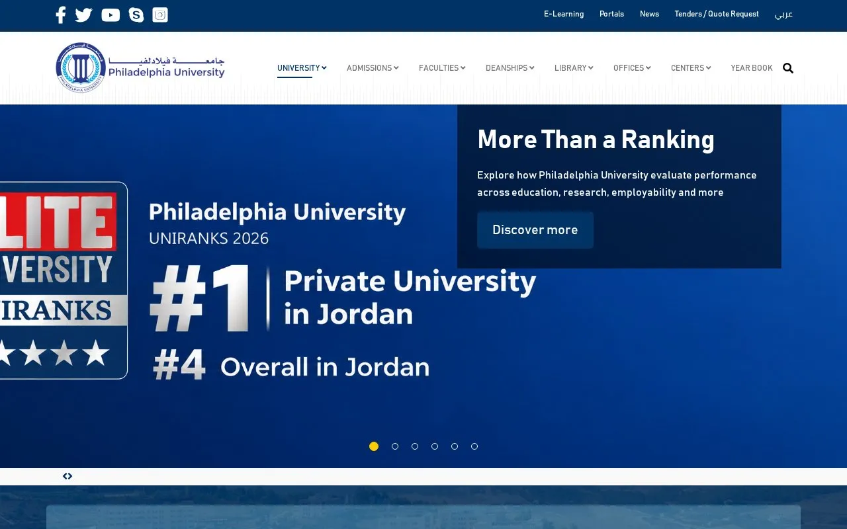Open the Portals link
The image size is (847, 529).
[x=611, y=14]
